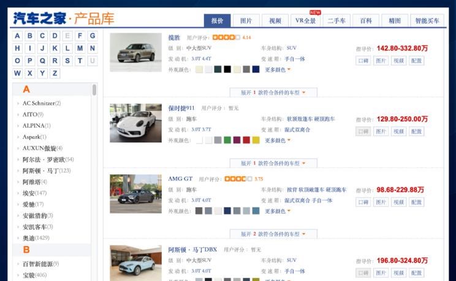Switch to the 图片 tab
456x281 pixels.
pyautogui.click(x=246, y=21)
